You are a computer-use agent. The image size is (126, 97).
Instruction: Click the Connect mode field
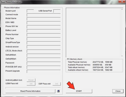[x=44, y=15]
